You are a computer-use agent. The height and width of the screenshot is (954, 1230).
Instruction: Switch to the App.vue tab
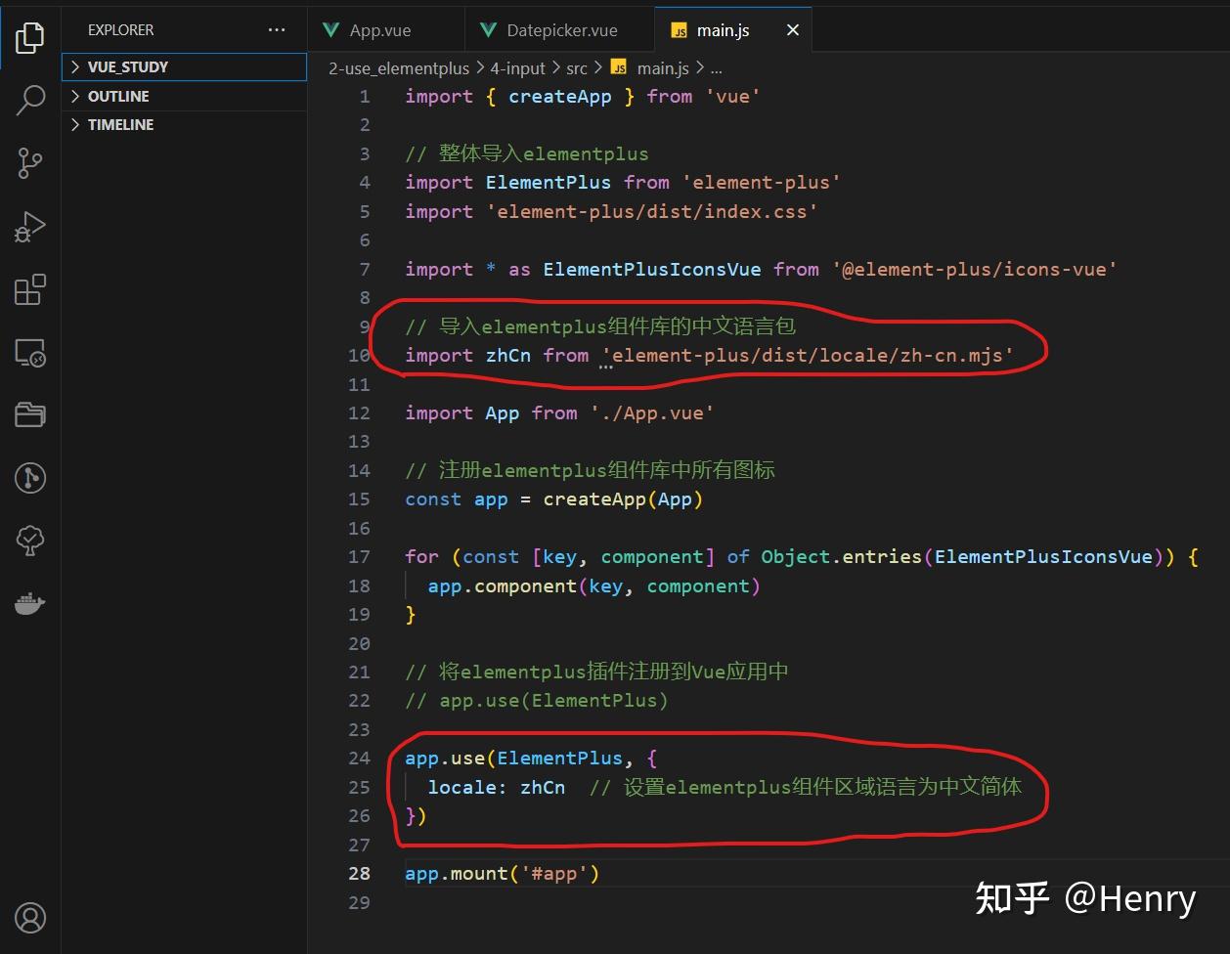380,30
